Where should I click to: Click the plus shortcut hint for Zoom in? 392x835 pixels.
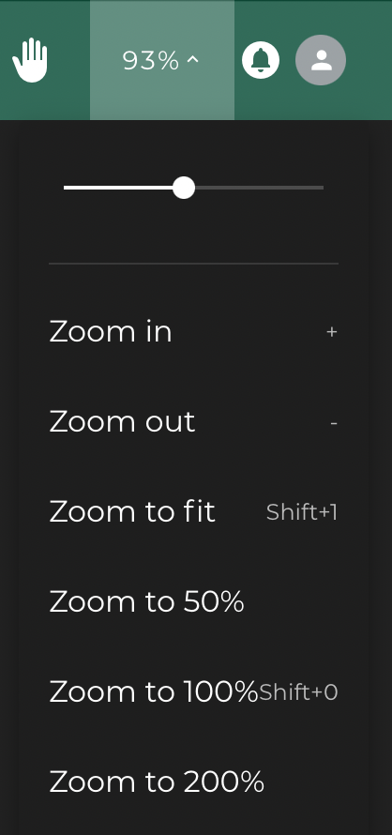332,332
